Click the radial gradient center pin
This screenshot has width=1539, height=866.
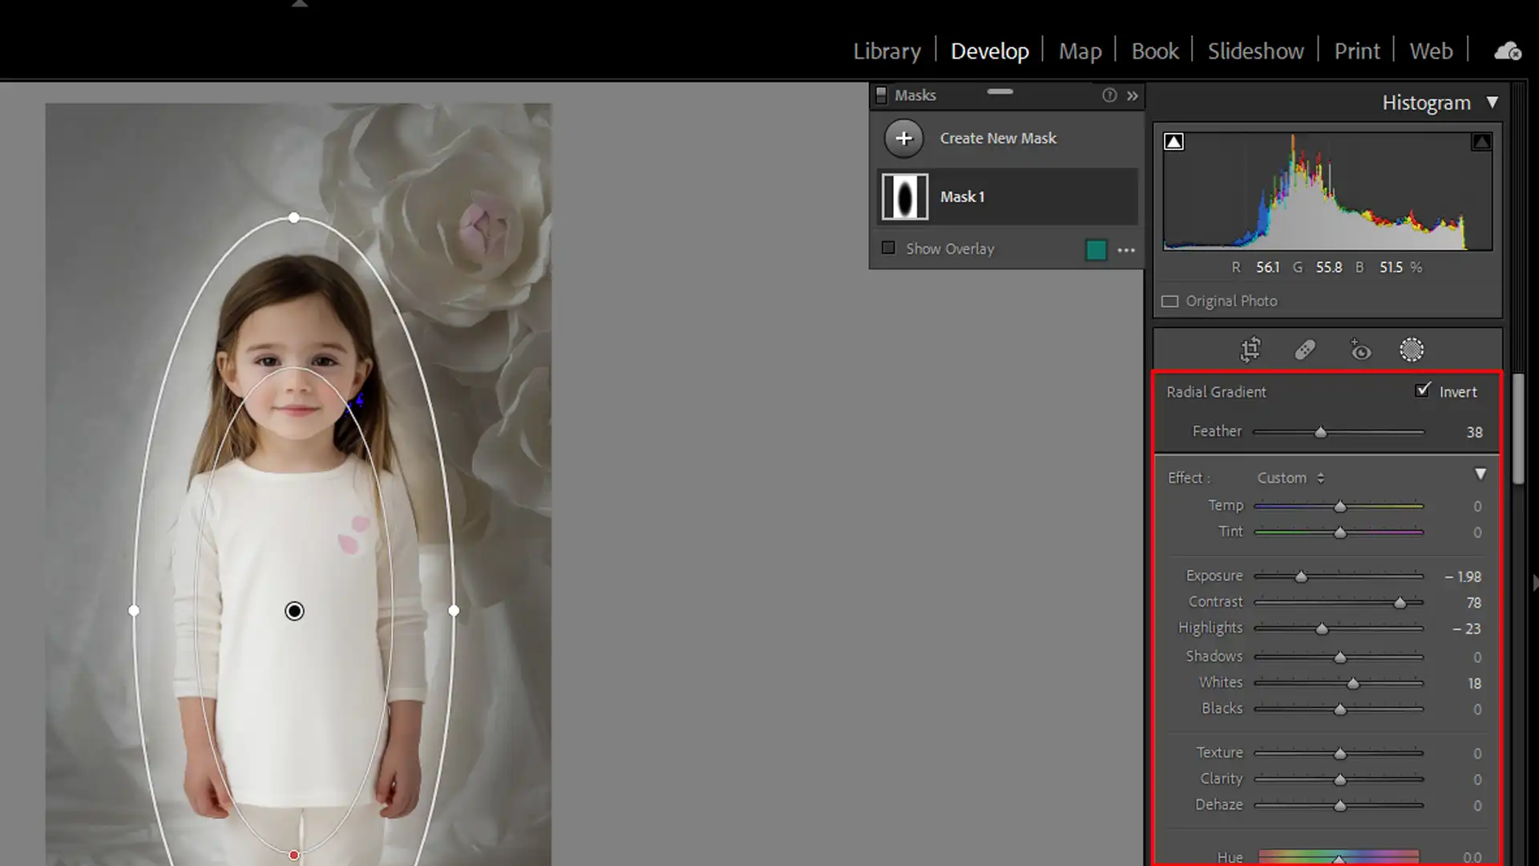pos(294,611)
